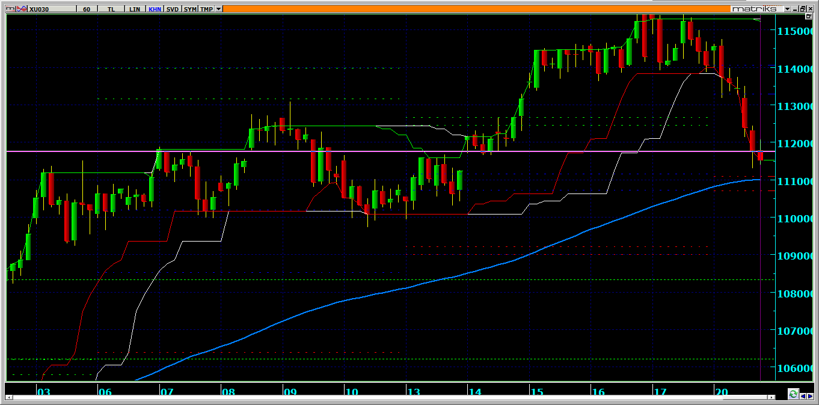
Task: Click the 108000 price label
Action: (x=796, y=293)
